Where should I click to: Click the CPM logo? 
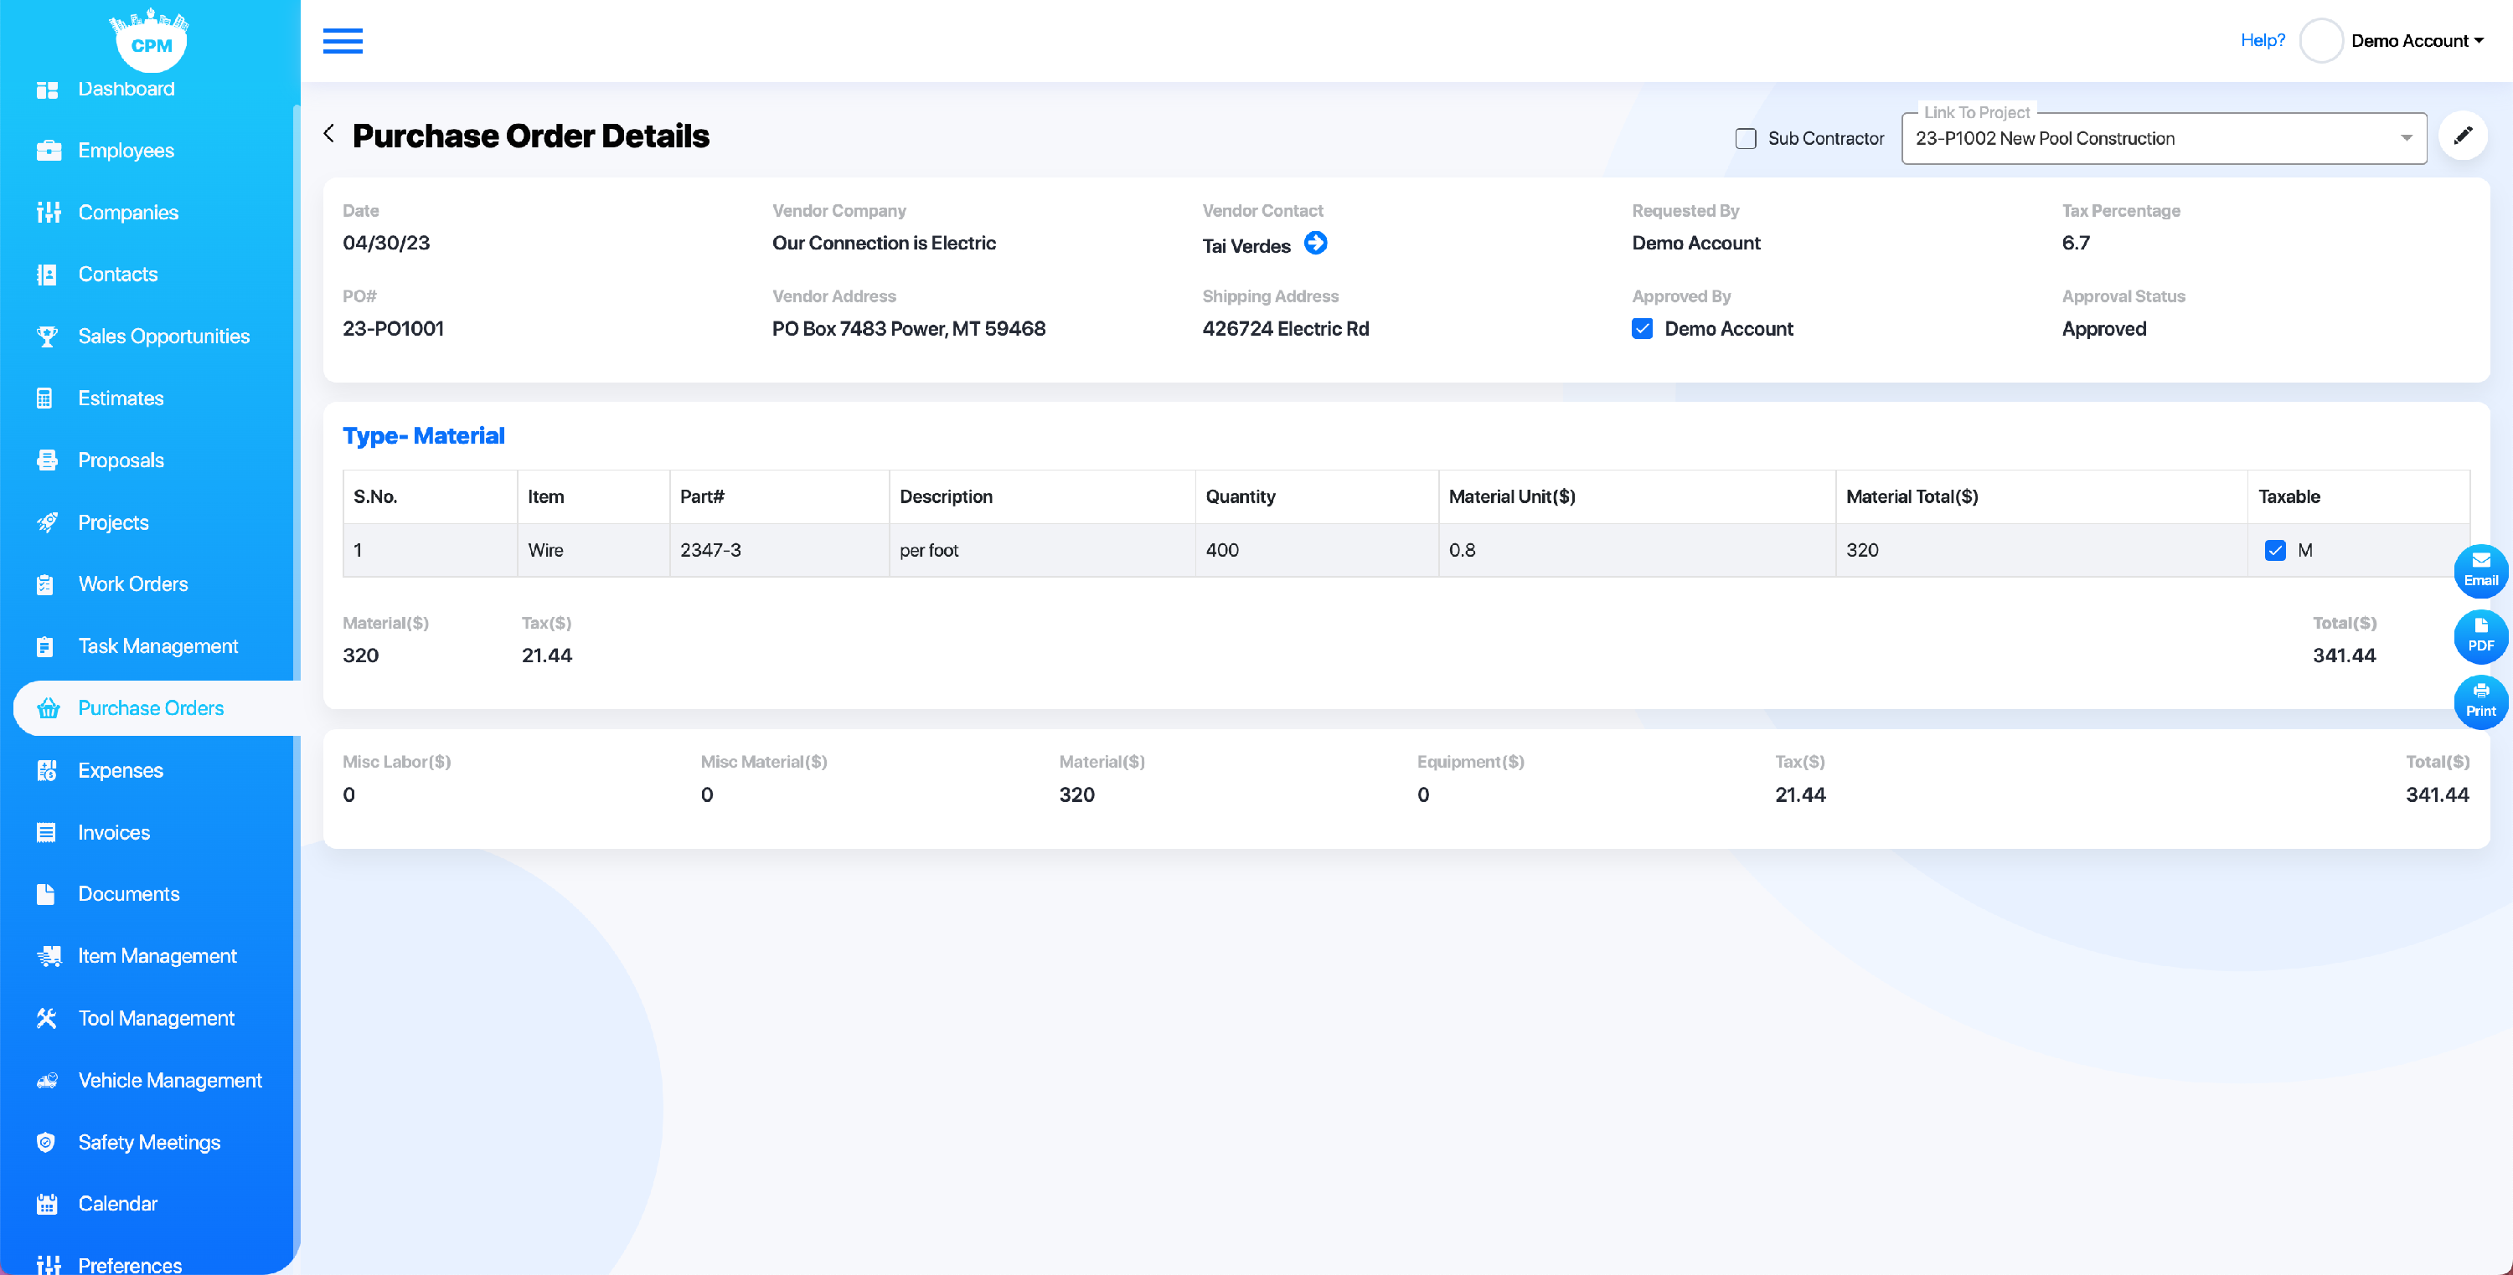point(150,40)
